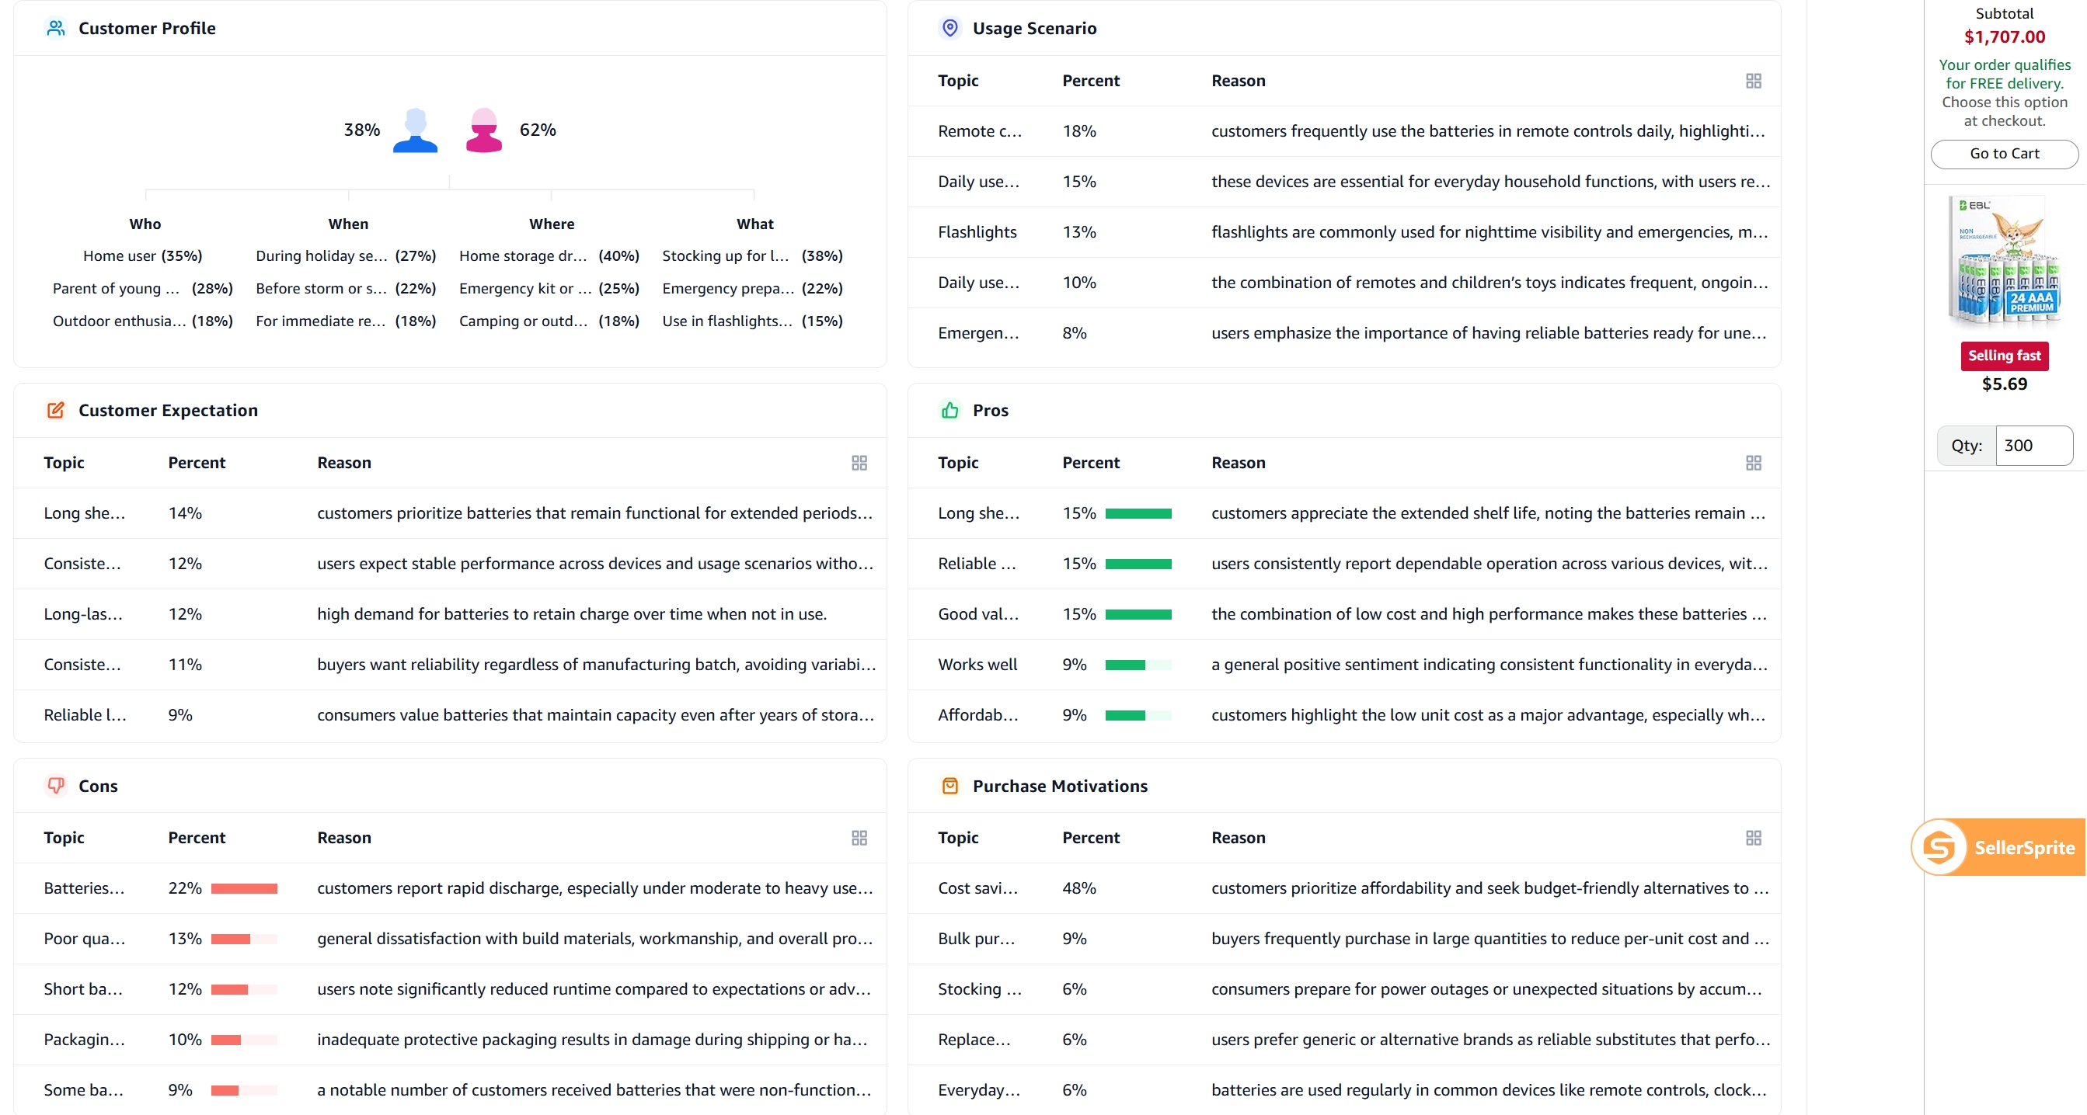Click the Cons thumbs-down icon
The image size is (2087, 1115).
tap(55, 786)
